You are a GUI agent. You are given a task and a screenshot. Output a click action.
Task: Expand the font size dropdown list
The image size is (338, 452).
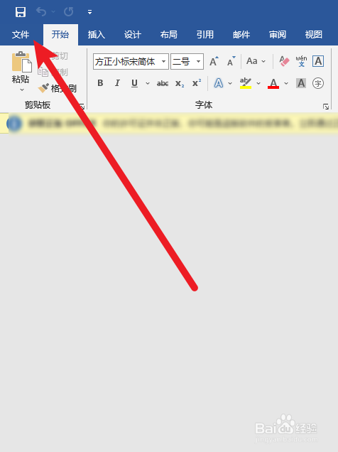point(198,61)
